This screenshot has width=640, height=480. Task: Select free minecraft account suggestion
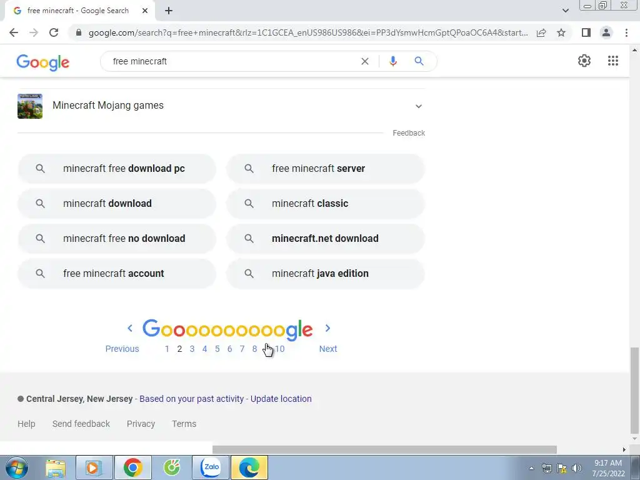[117, 274]
